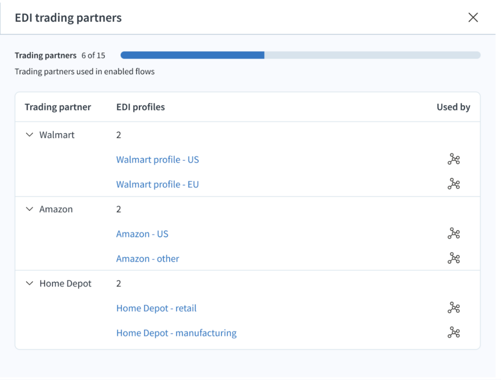
Task: Open Home Depot - retail profile
Action: pos(156,309)
